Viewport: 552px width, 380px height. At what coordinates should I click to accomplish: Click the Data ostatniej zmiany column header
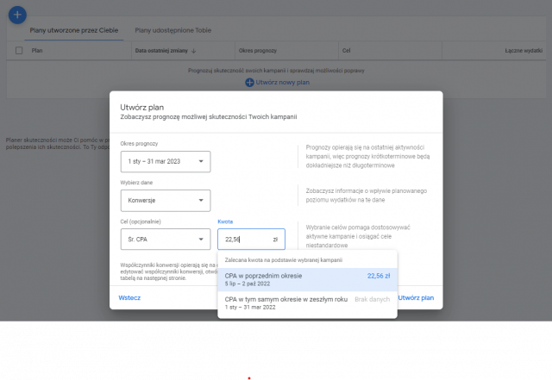tap(160, 51)
